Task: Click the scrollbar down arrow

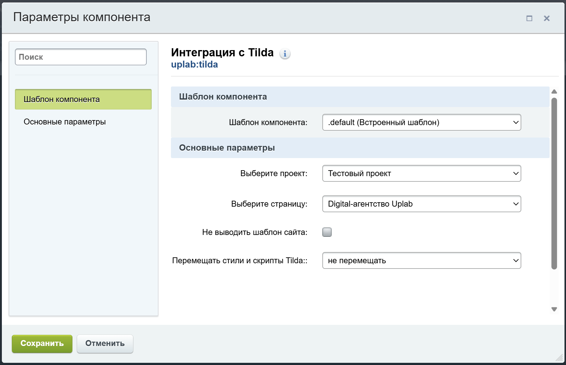Action: pos(554,309)
